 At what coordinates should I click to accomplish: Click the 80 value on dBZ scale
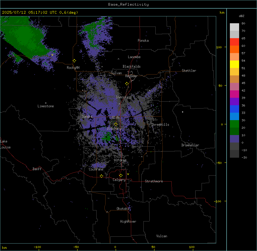[243, 24]
